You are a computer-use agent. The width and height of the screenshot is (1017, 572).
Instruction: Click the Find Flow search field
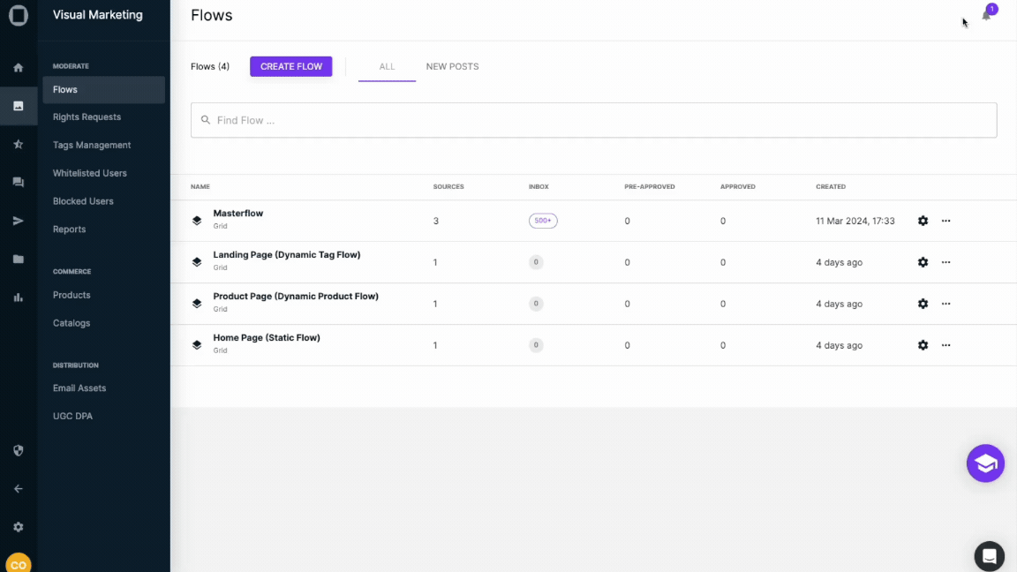593,120
